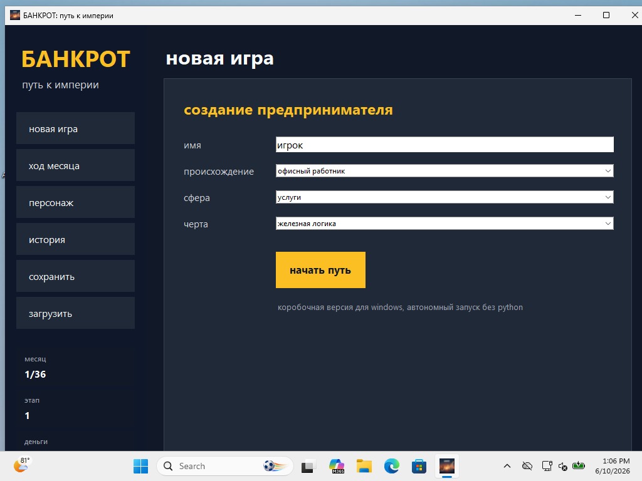Open the сфера combo box
The height and width of the screenshot is (481, 642).
[x=445, y=197]
